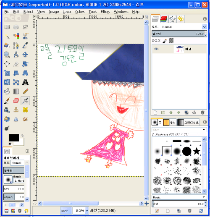Select the Blend gradient tool

(x=16, y=92)
